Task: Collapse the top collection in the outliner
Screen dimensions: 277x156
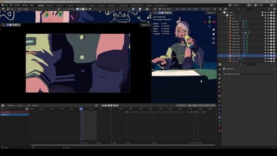Action: click(222, 13)
